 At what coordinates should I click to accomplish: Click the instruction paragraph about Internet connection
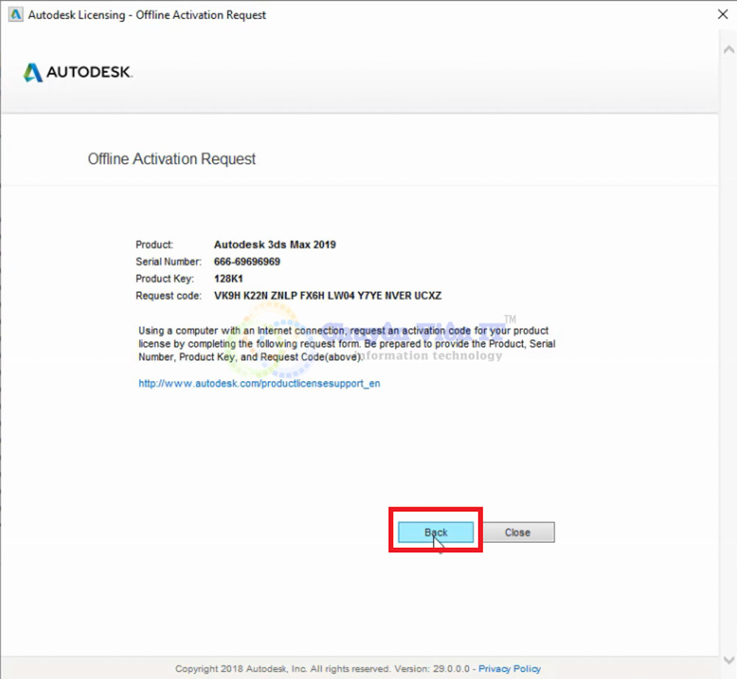click(346, 343)
